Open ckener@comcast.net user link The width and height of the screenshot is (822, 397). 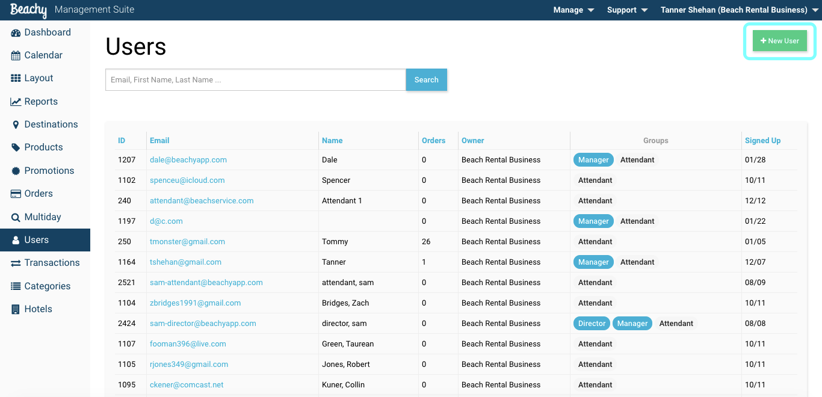tap(187, 385)
